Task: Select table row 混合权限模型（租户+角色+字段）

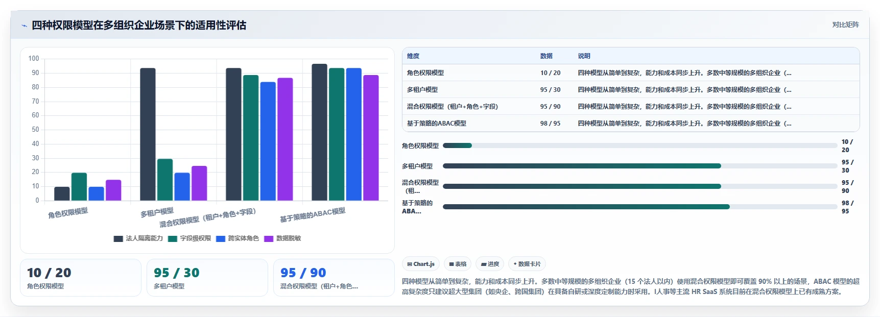Action: [x=631, y=107]
